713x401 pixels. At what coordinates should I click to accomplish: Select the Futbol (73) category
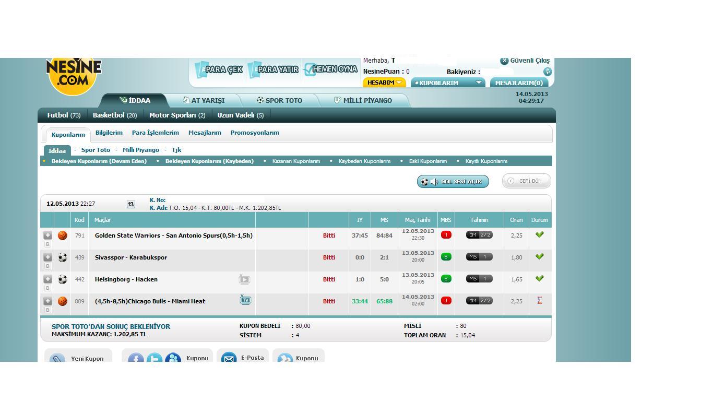pyautogui.click(x=64, y=115)
